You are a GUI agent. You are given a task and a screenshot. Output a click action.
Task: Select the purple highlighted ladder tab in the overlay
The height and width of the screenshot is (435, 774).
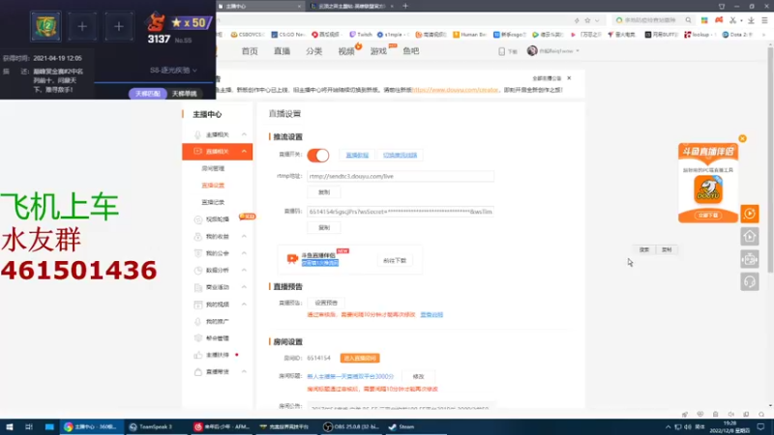(147, 94)
